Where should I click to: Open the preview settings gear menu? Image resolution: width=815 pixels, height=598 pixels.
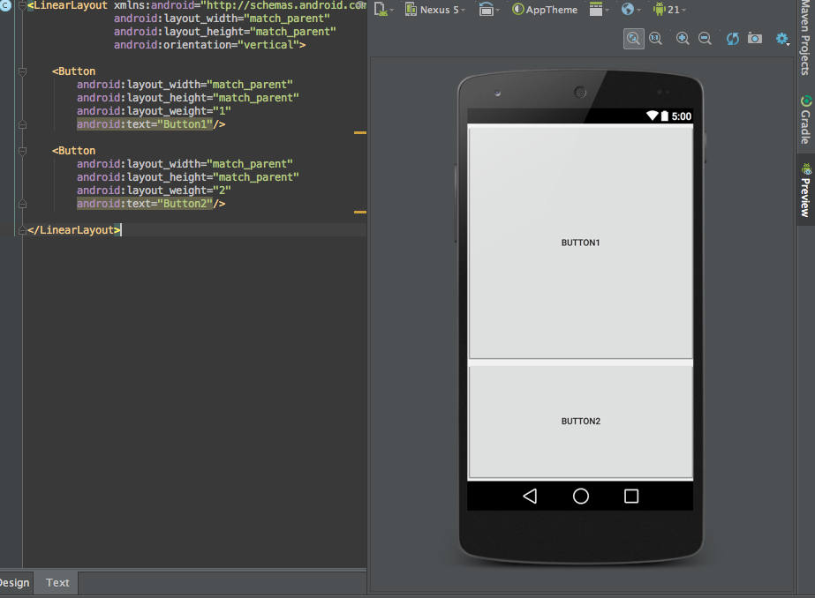[782, 38]
